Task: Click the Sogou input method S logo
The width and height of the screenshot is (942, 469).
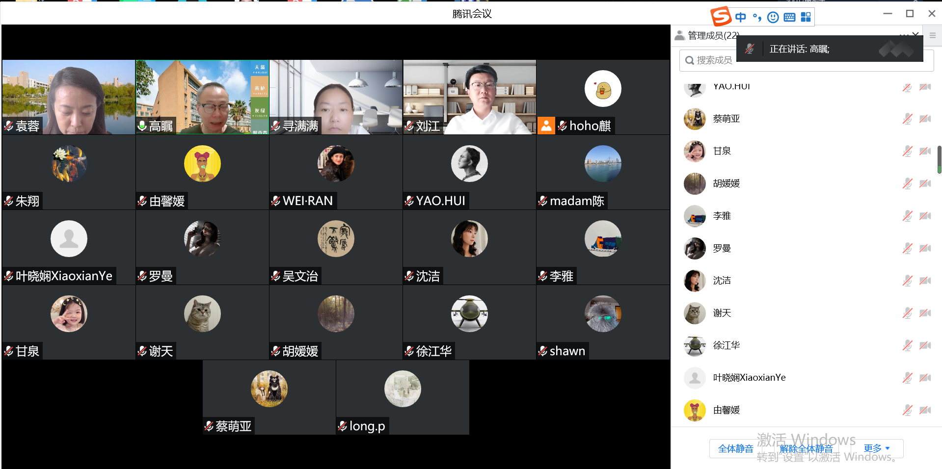Action: 721,16
